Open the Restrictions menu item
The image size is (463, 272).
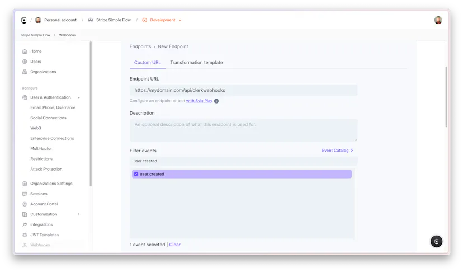(41, 159)
